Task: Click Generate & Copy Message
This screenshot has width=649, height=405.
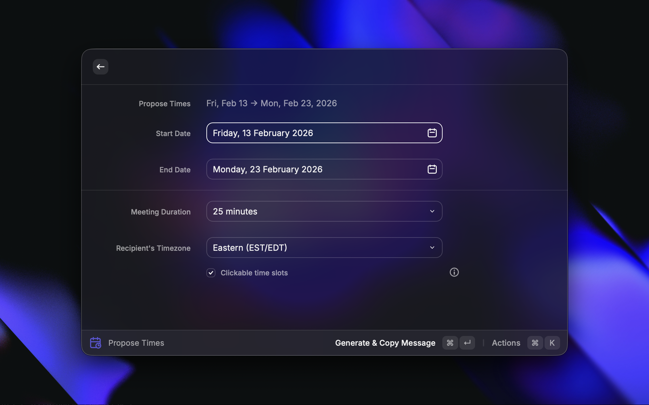Action: pos(385,343)
